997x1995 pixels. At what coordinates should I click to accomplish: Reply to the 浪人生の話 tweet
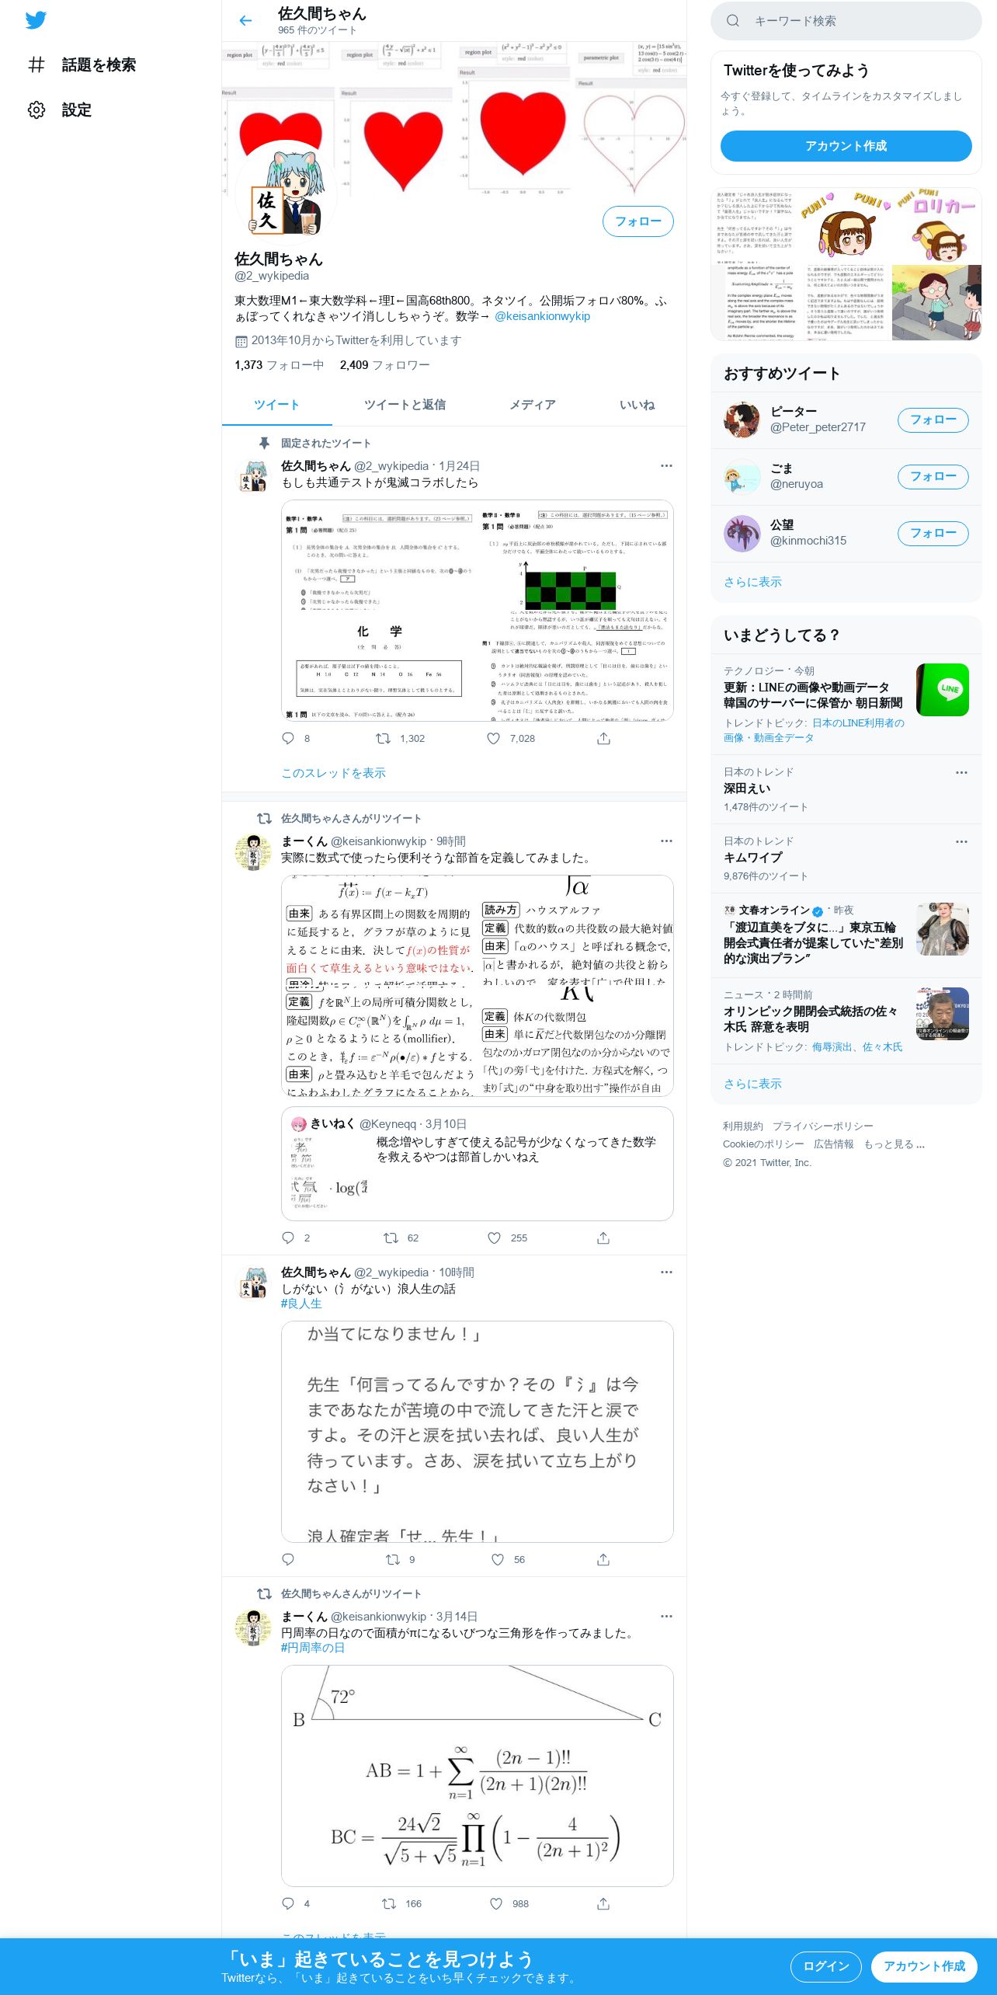point(288,1559)
